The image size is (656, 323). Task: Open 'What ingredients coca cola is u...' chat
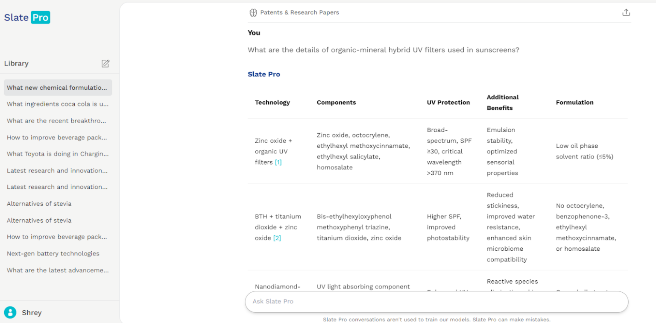[x=57, y=104]
